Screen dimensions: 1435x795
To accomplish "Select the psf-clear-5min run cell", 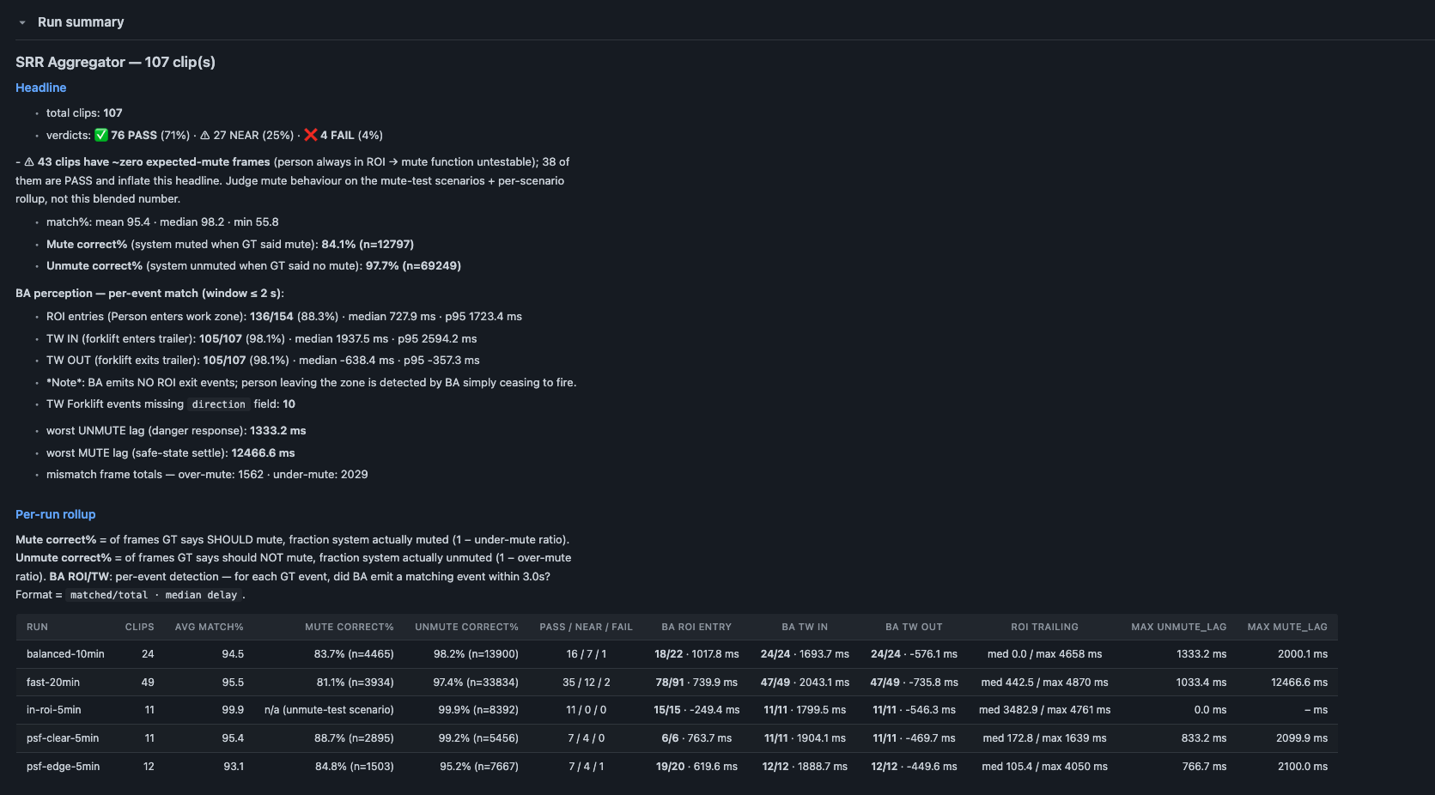I will pyautogui.click(x=63, y=738).
